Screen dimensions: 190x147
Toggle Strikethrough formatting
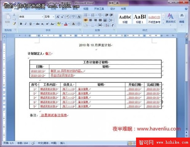[38, 24]
